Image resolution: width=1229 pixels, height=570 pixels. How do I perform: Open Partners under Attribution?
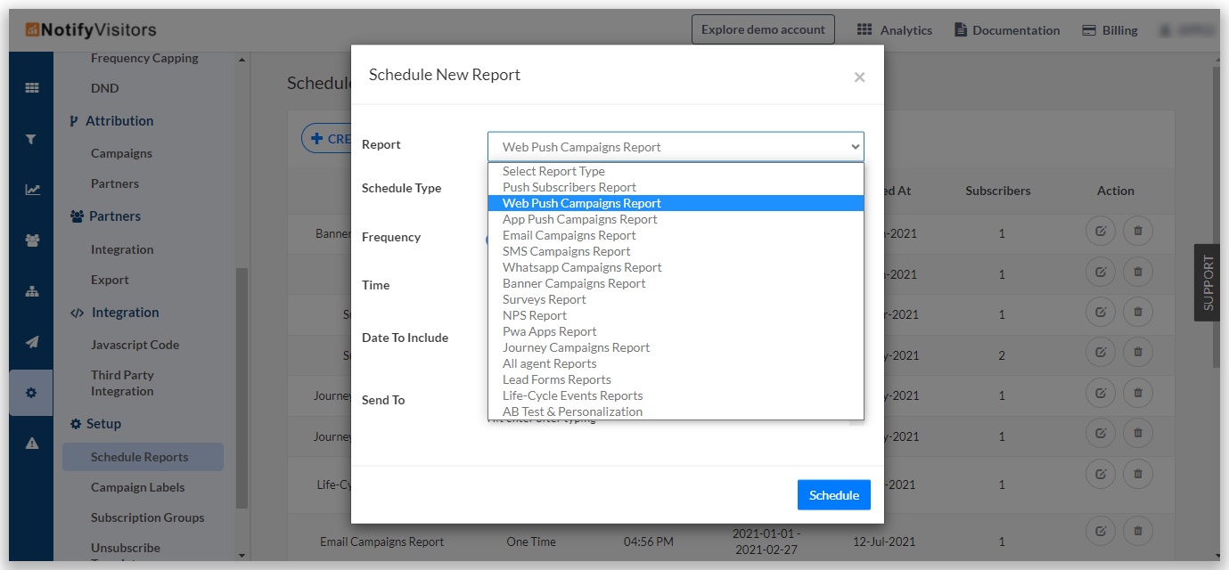click(115, 183)
